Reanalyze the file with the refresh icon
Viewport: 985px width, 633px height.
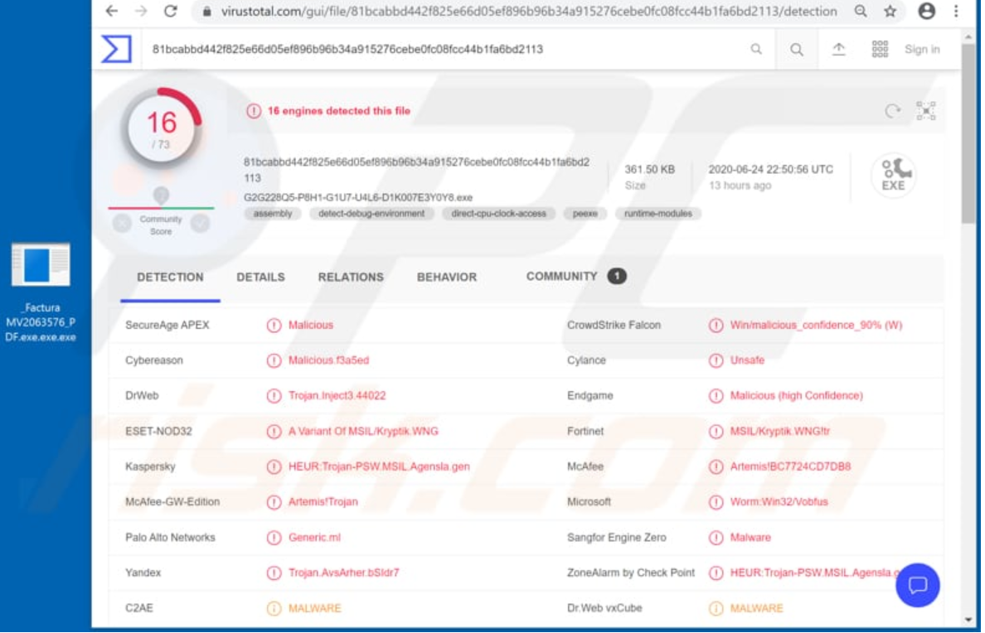[893, 109]
